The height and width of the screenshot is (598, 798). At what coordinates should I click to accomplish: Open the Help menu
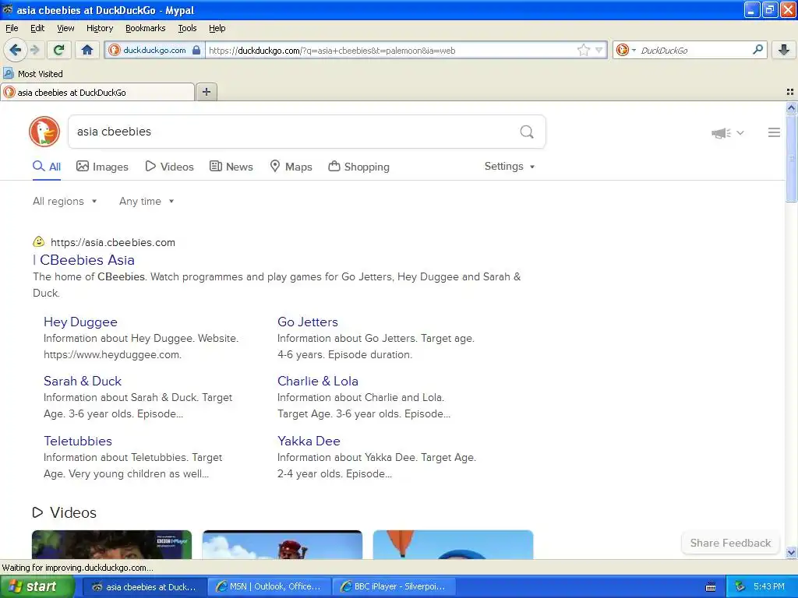[217, 28]
